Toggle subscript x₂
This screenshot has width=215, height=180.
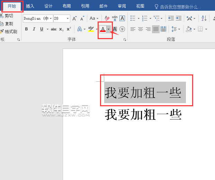pos(61,29)
